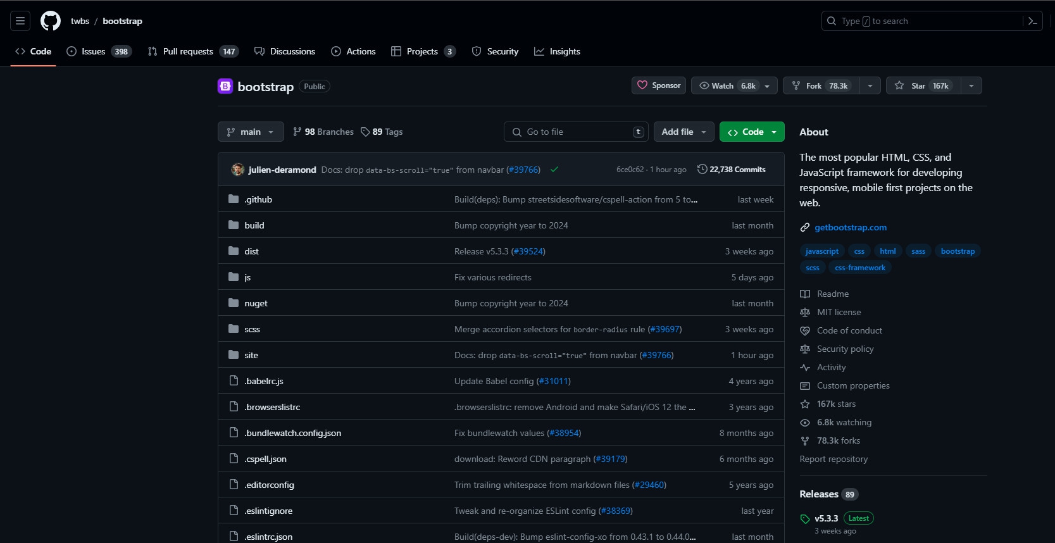Open the Add file dropdown
This screenshot has height=543, width=1055.
click(684, 132)
